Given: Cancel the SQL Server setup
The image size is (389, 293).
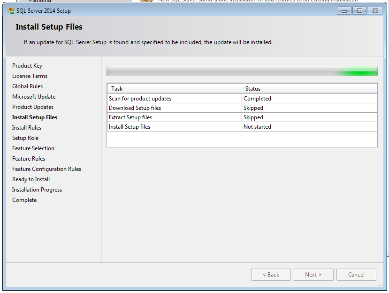Looking at the screenshot, I should [356, 275].
